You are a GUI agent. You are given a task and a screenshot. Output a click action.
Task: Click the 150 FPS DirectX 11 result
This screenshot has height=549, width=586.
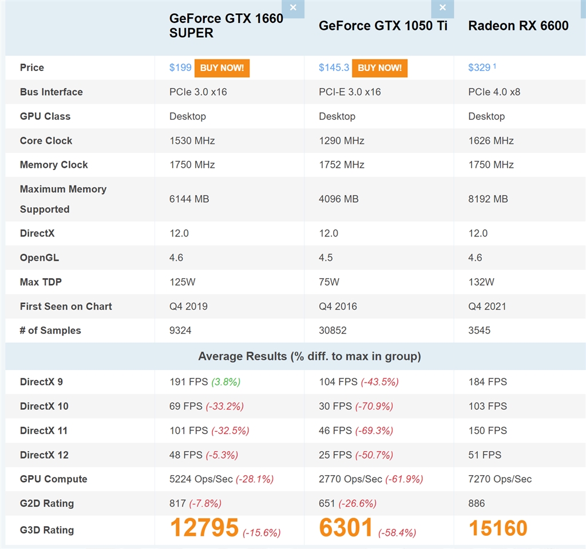[x=488, y=430]
